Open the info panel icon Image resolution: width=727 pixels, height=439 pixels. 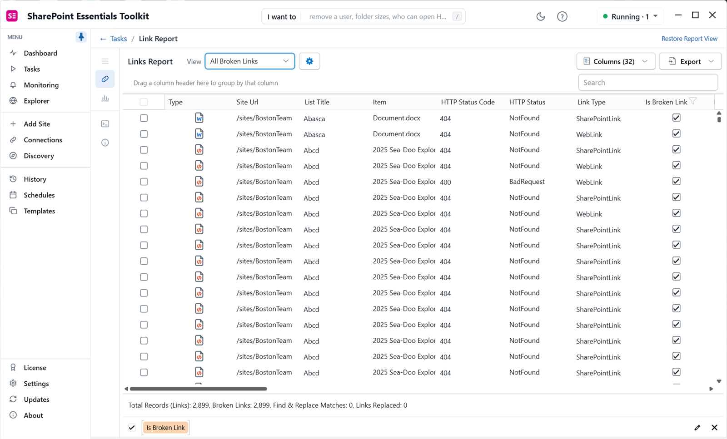pos(105,143)
